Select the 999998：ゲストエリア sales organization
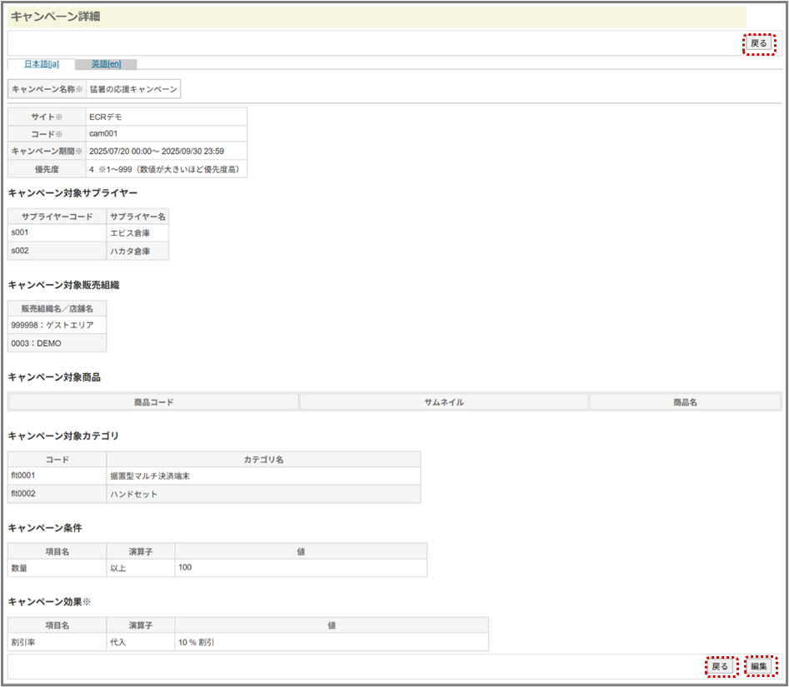Viewport: 789px width, 687px height. (52, 325)
